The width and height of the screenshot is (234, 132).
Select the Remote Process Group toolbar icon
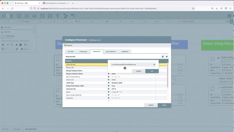(x=50, y=16)
